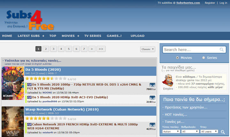Expand the 'HOT ταινίες...' section
Screen dimensions: 230x137
pos(174,115)
